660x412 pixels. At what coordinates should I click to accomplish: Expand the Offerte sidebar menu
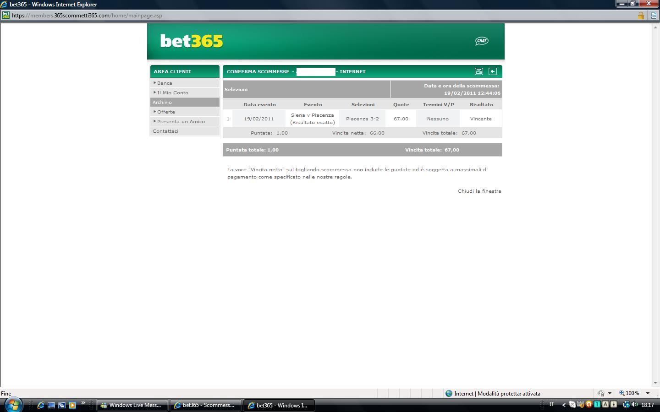(185, 112)
